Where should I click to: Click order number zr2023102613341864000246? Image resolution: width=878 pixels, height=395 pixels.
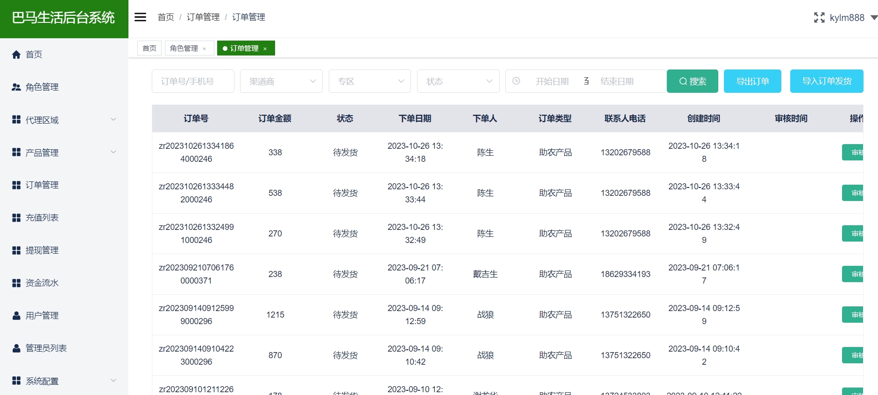(196, 152)
